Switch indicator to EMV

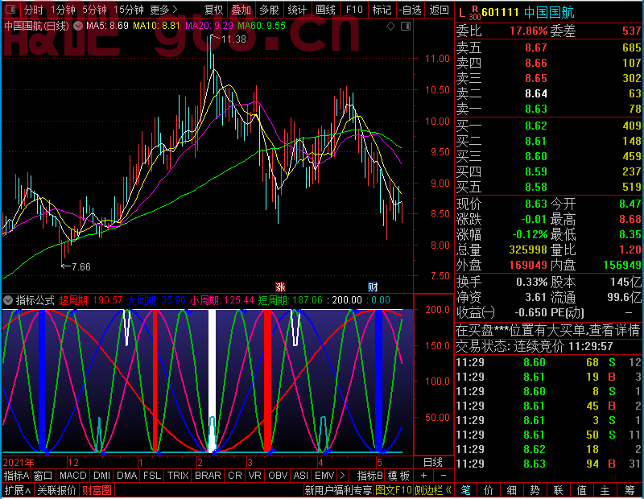[x=324, y=476]
